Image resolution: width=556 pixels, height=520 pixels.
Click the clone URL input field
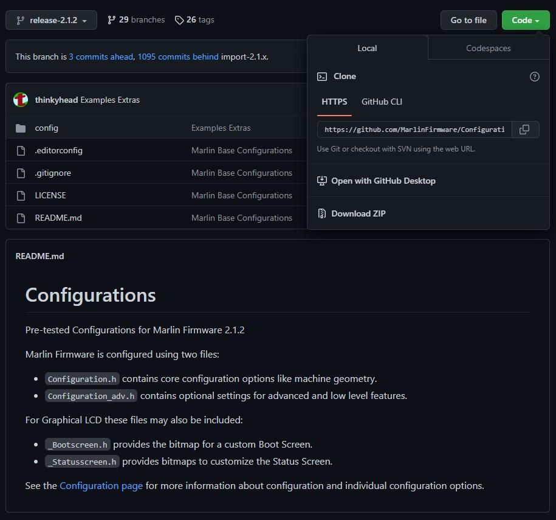click(x=414, y=130)
